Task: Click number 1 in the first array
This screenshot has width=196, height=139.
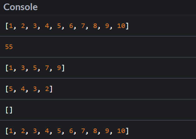Action: pos(11,26)
